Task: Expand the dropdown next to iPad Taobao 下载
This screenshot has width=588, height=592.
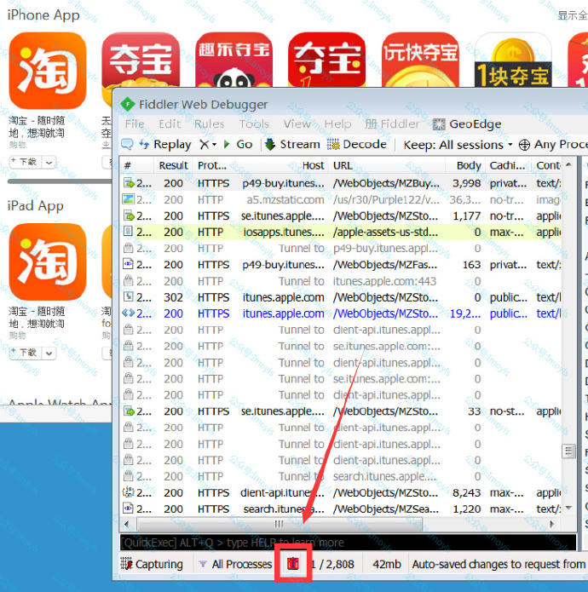Action: (x=49, y=353)
